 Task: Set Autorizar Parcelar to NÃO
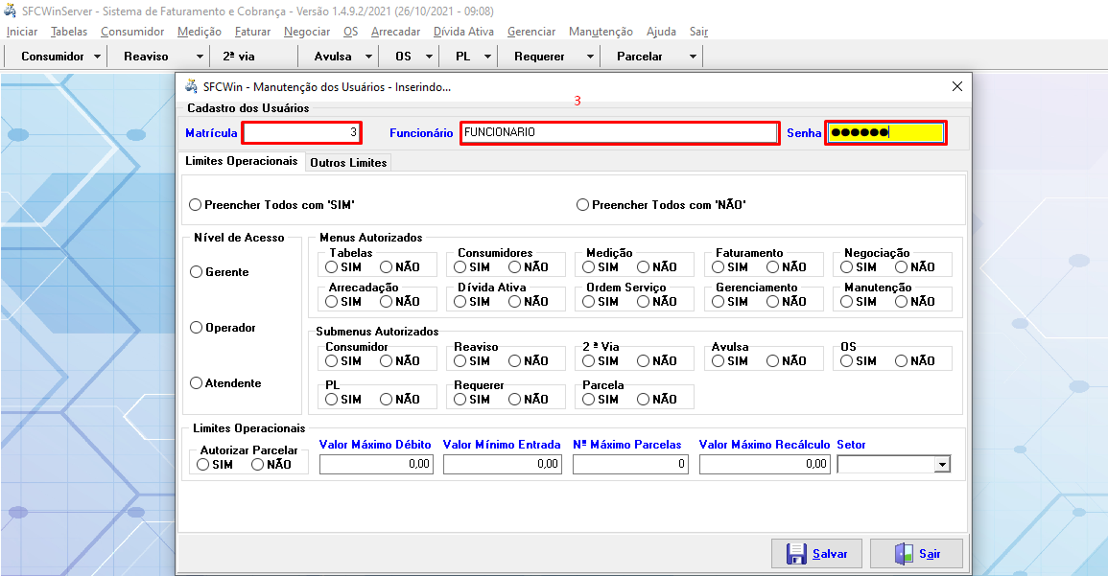(x=257, y=465)
